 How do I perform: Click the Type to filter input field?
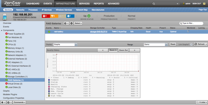pos(191,23)
